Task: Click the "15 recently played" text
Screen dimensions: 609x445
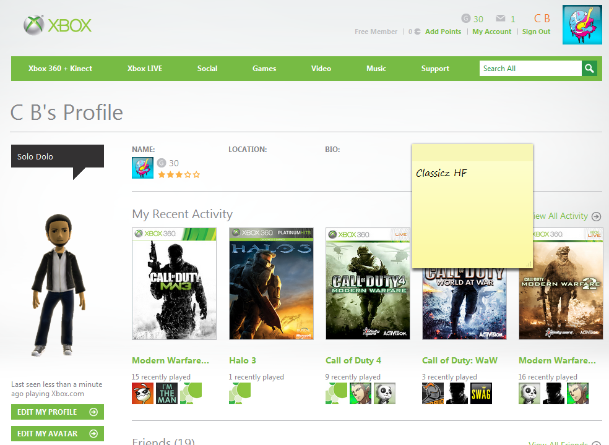Action: (161, 377)
